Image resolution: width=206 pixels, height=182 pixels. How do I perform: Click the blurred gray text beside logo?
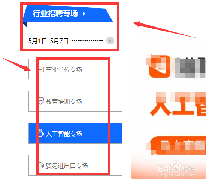pos(191,67)
